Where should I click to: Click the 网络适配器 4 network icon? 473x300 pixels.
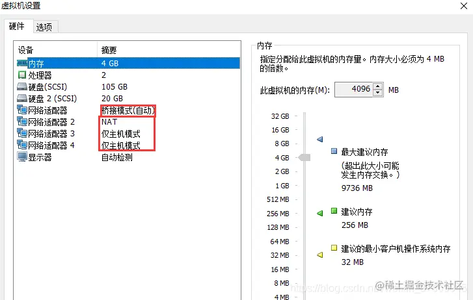[x=22, y=145]
